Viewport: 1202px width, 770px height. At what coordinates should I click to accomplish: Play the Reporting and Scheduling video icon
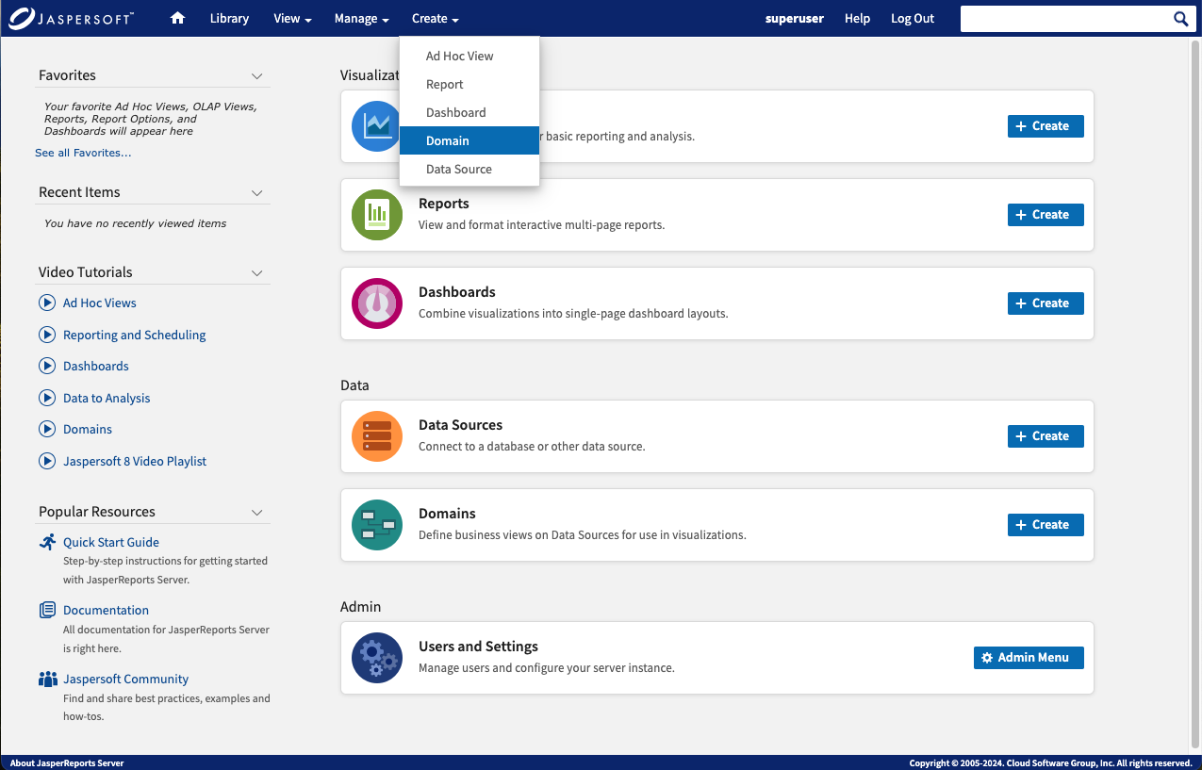(47, 335)
